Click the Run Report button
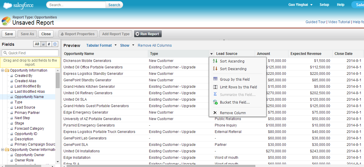The height and width of the screenshot is (167, 364). click(148, 34)
